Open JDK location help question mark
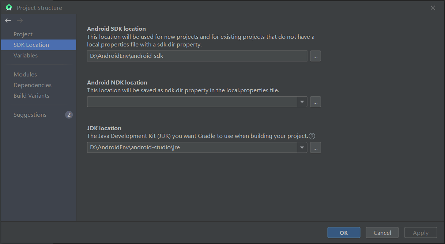Viewport: 445px width, 244px height. pyautogui.click(x=312, y=136)
